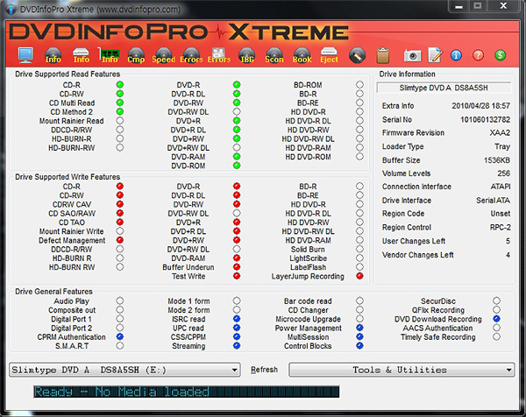Image resolution: width=526 pixels, height=417 pixels.
Task: Click the Volume Levels 256 value
Action: [503, 173]
